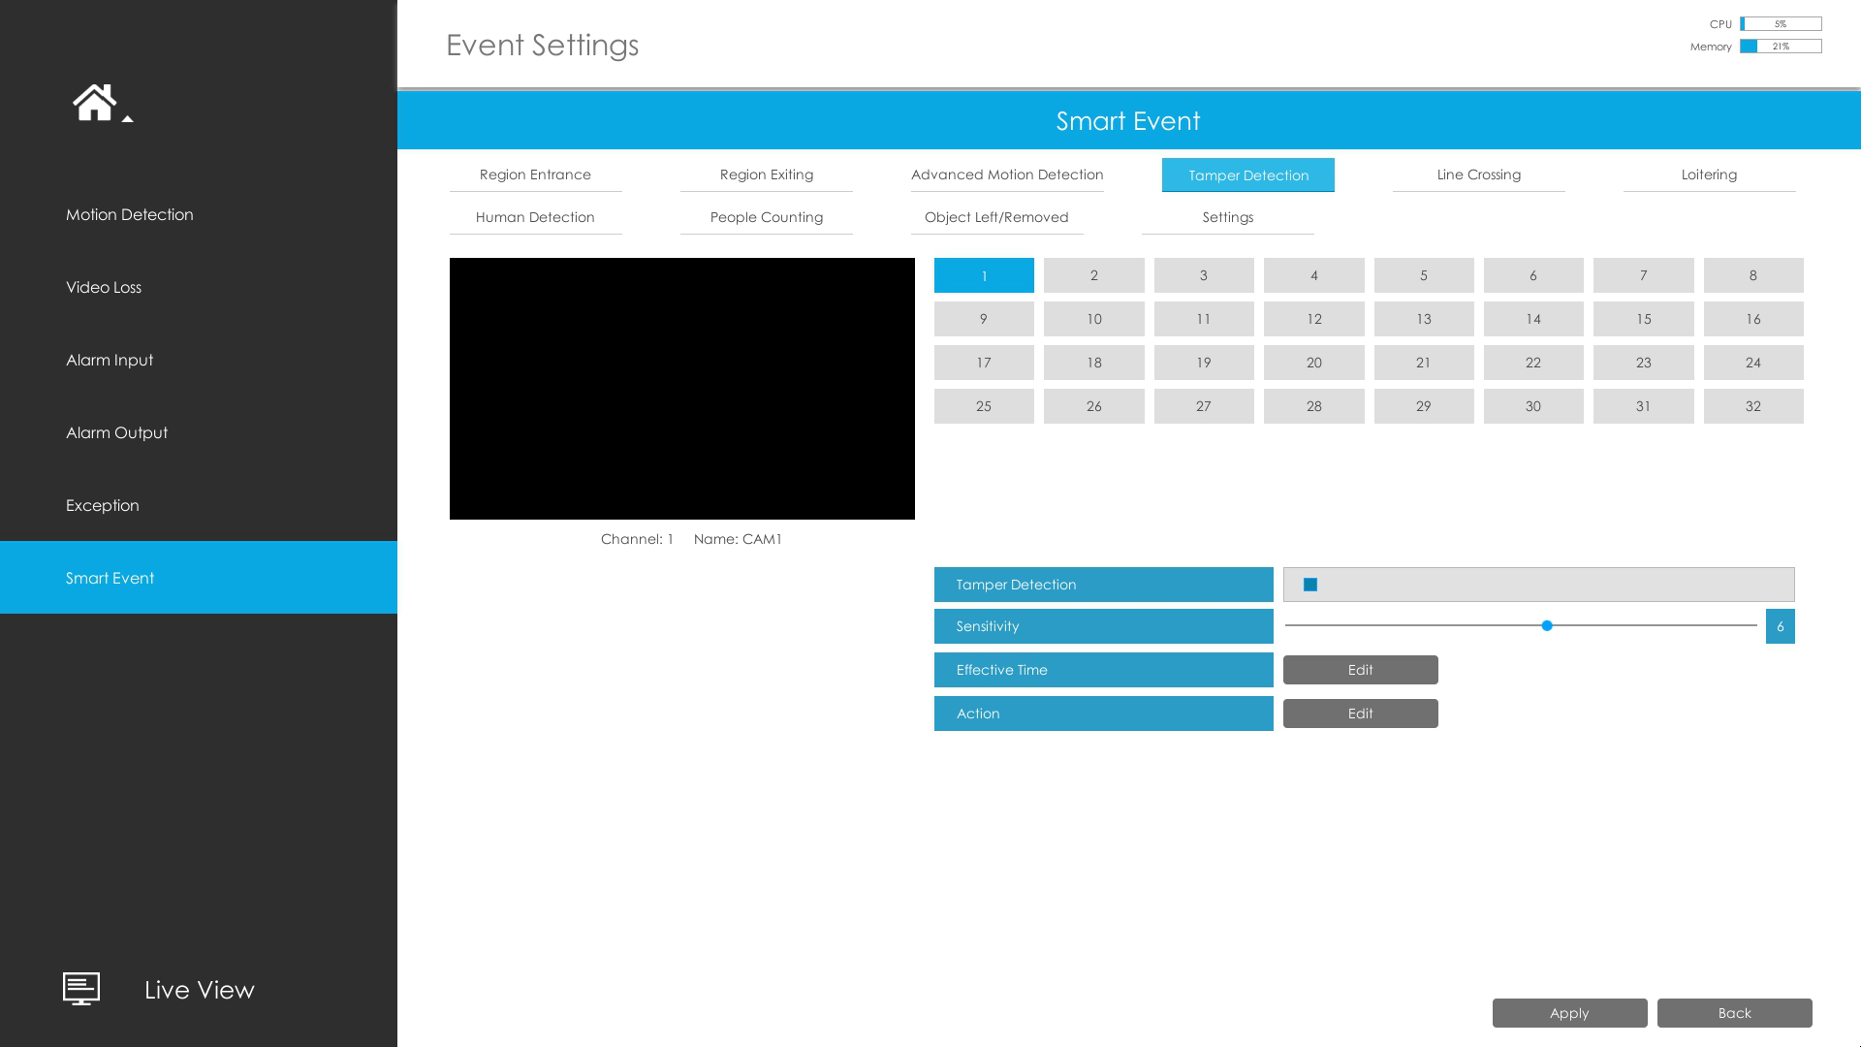Click the Alarm Output sidebar icon
Viewport: 1861px width, 1047px height.
tap(198, 432)
